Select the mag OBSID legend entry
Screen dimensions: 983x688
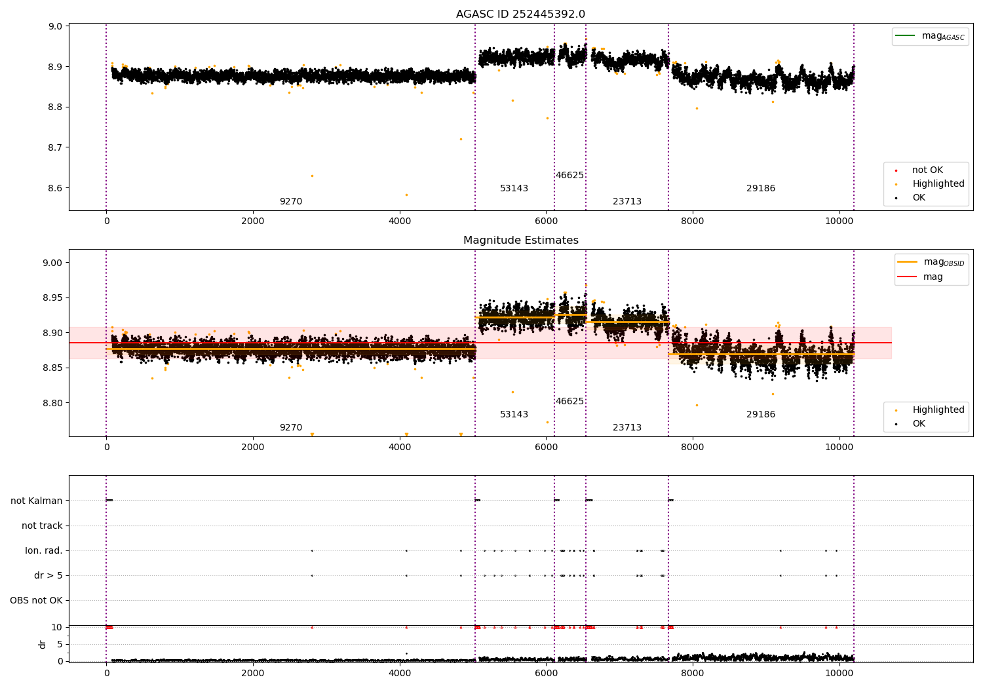coord(931,262)
